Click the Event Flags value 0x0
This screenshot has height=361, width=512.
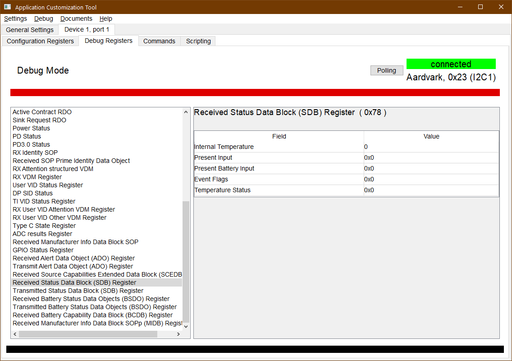point(431,179)
